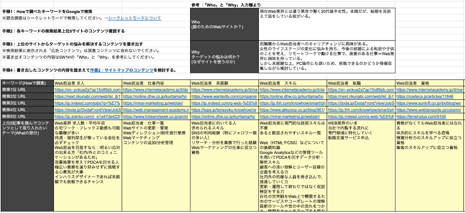Image resolution: width=465 pixels, height=213 pixels.
Task: Select the Why ターゲットの悩みは何か cell
Action: pyautogui.click(x=224, y=57)
